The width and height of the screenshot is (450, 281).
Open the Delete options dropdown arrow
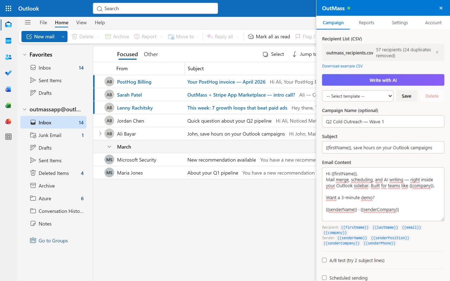click(x=98, y=37)
